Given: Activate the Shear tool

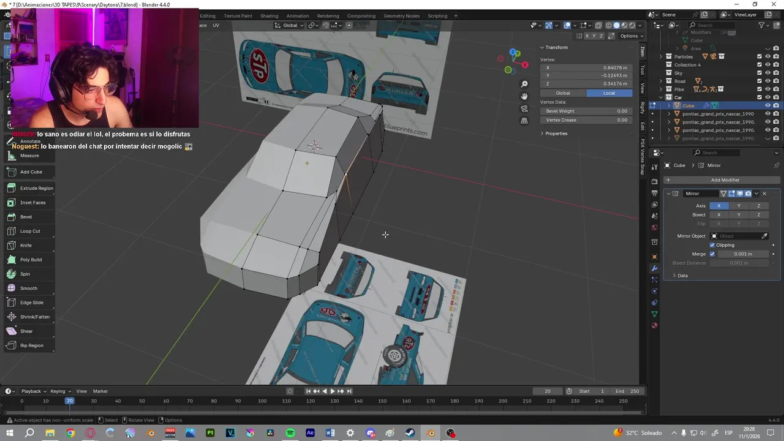Looking at the screenshot, I should pos(29,331).
